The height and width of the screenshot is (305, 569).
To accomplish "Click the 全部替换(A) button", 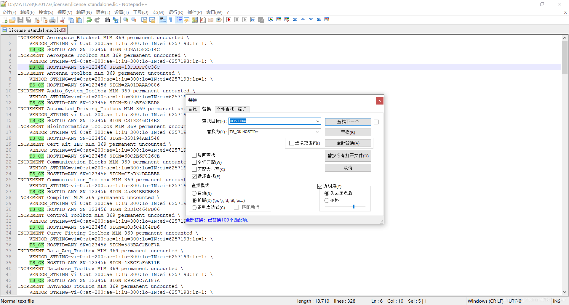I will (348, 143).
